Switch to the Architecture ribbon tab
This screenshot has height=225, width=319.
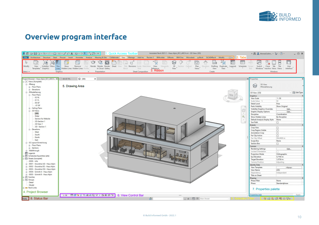(35, 57)
